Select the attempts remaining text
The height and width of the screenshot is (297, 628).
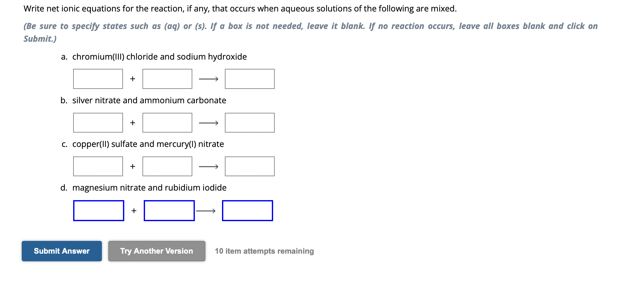click(x=264, y=251)
